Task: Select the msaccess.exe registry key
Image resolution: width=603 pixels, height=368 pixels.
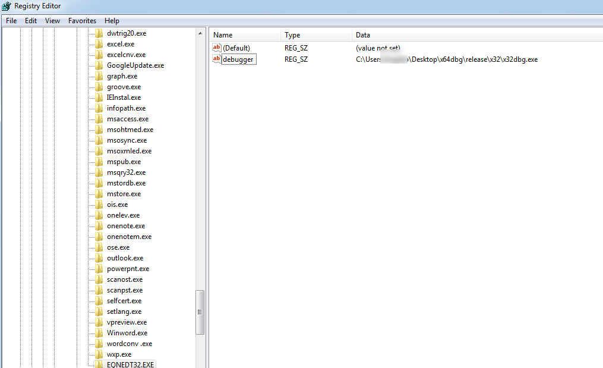Action: coord(128,119)
